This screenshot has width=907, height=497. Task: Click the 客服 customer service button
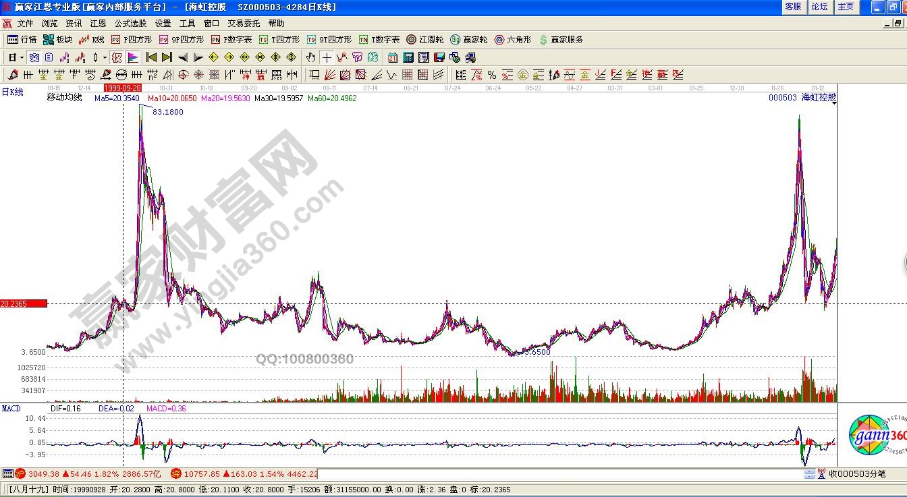click(793, 7)
